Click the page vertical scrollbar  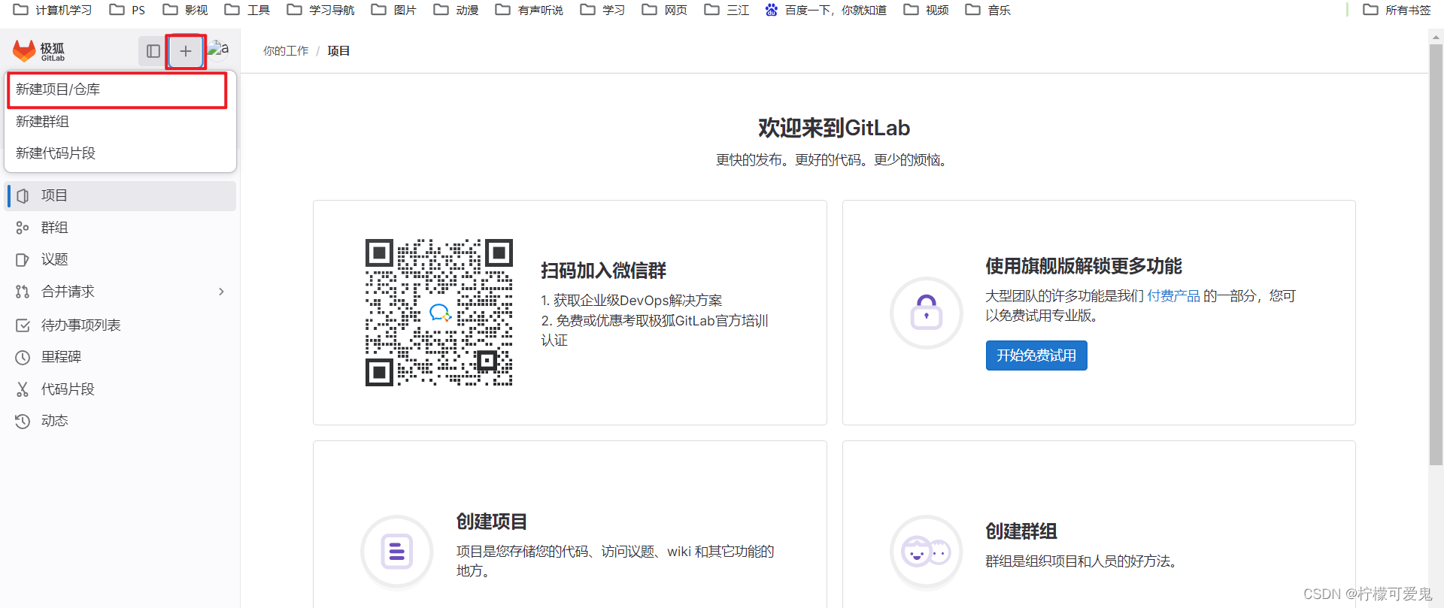coord(1436,254)
